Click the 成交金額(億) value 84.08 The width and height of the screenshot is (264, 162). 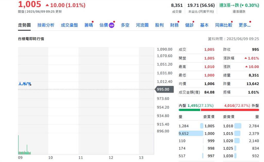[209, 92]
